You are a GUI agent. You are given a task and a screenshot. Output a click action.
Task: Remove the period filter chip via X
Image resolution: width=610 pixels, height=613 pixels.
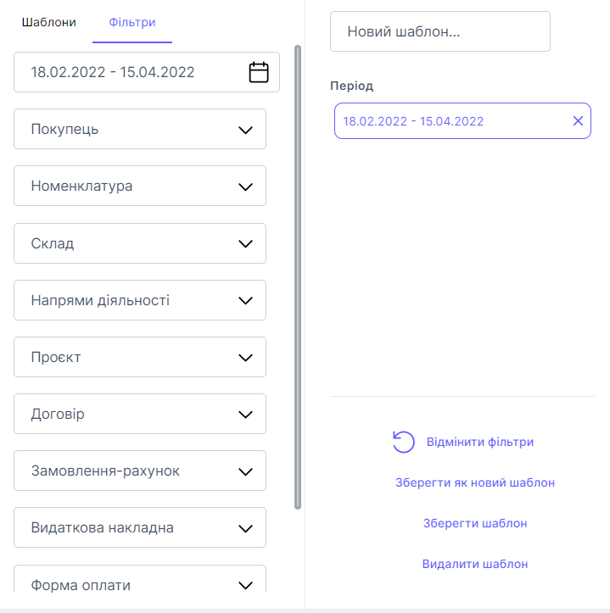coord(578,121)
